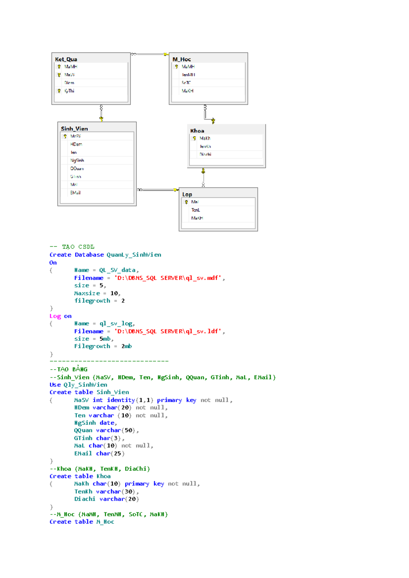Select the 'Name = ql_sv_log,' line

click(105, 323)
